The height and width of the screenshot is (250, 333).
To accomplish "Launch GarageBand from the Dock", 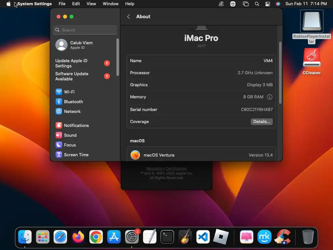I will (185, 237).
